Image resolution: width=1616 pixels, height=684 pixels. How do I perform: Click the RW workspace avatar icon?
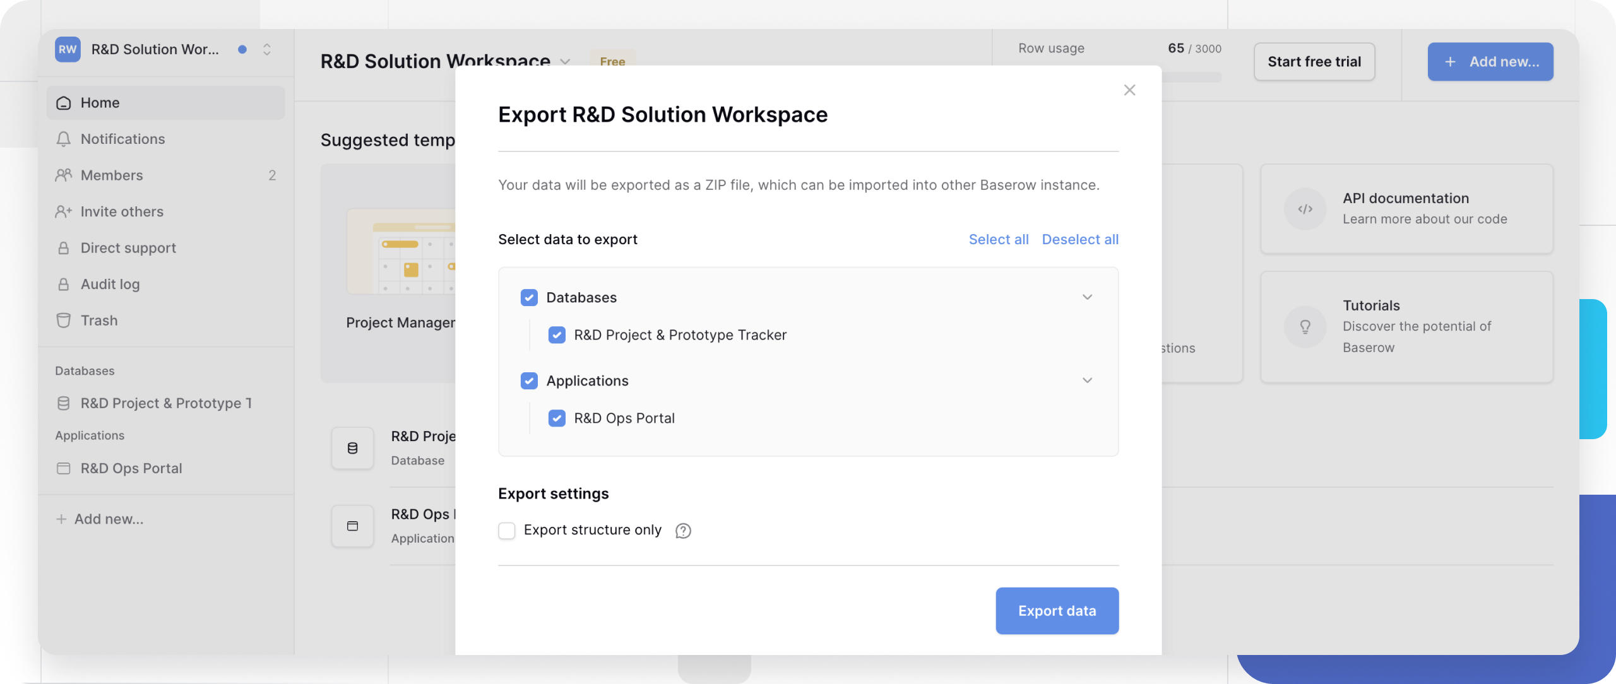[x=68, y=49]
